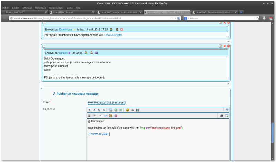
Task: Open the FVWM-Crystal wiki link
Action: pos(113,35)
